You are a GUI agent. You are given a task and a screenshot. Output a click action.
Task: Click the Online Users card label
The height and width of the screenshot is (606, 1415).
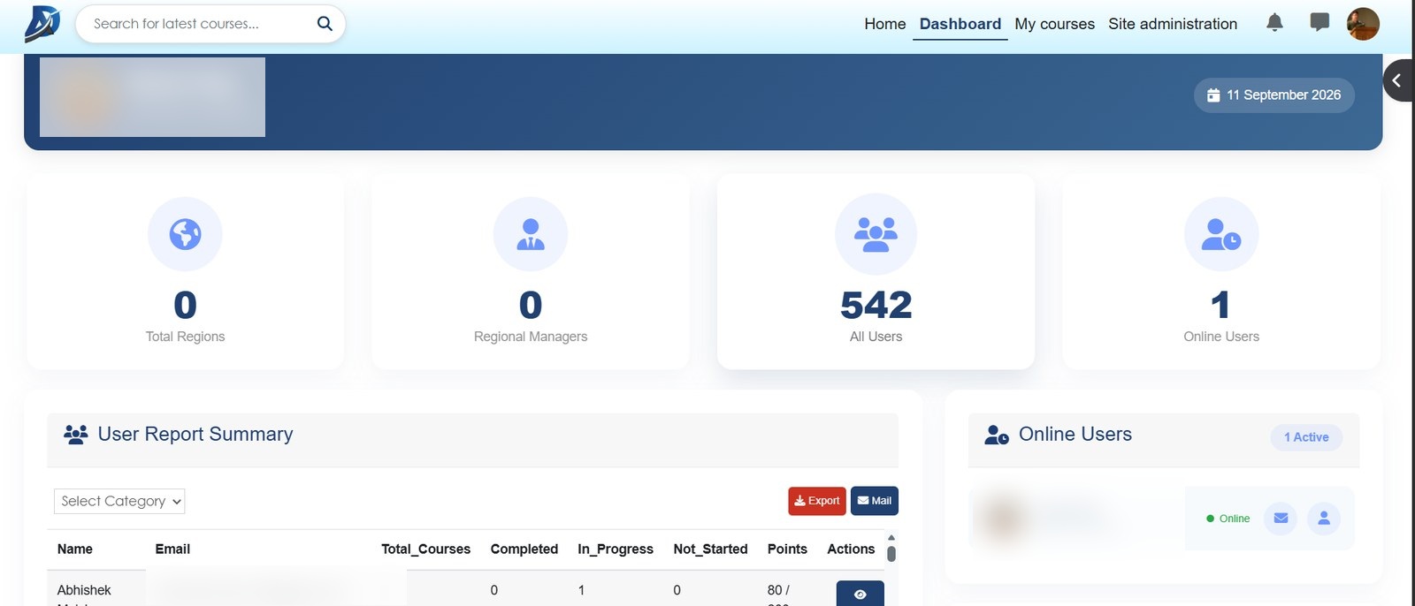pos(1221,337)
